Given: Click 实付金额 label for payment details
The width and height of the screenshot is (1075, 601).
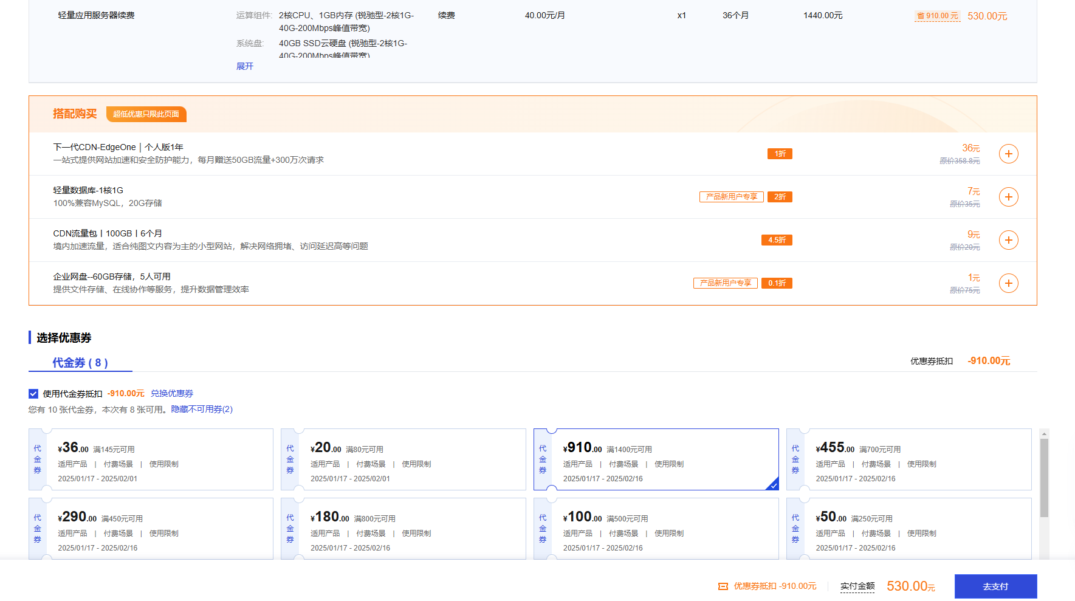Looking at the screenshot, I should pos(857,586).
